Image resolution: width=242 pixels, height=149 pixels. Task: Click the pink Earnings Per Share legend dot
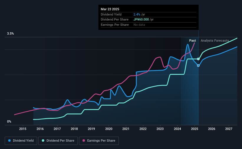point(84,140)
